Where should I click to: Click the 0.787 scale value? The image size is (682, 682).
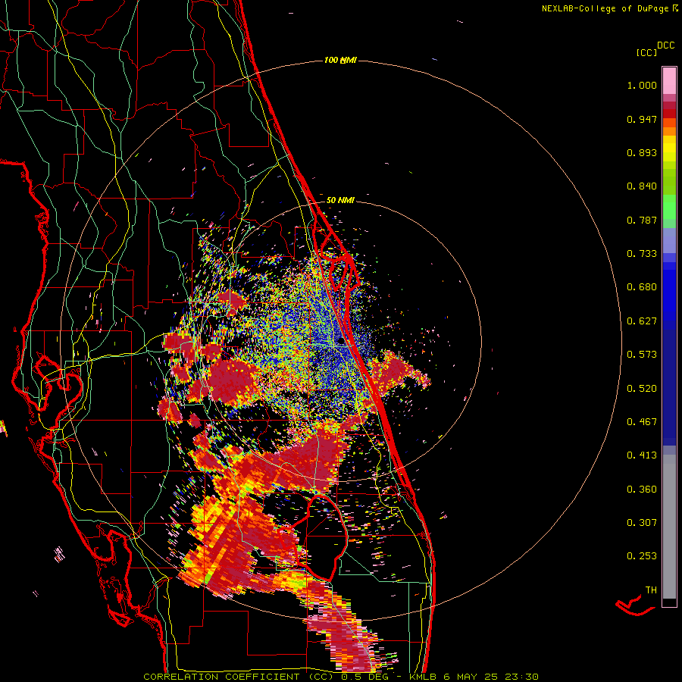point(642,220)
